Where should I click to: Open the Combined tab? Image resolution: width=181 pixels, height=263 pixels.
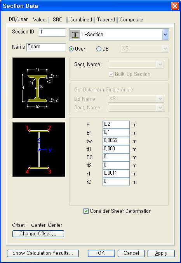pyautogui.click(x=81, y=19)
